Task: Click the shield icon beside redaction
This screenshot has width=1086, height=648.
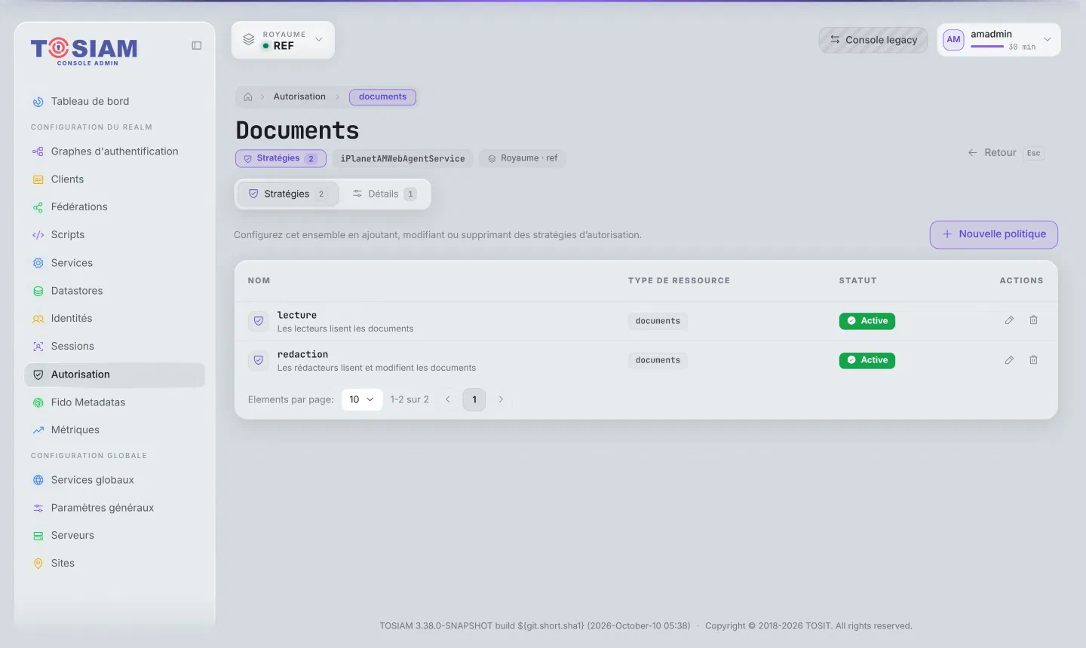Action: coord(259,360)
